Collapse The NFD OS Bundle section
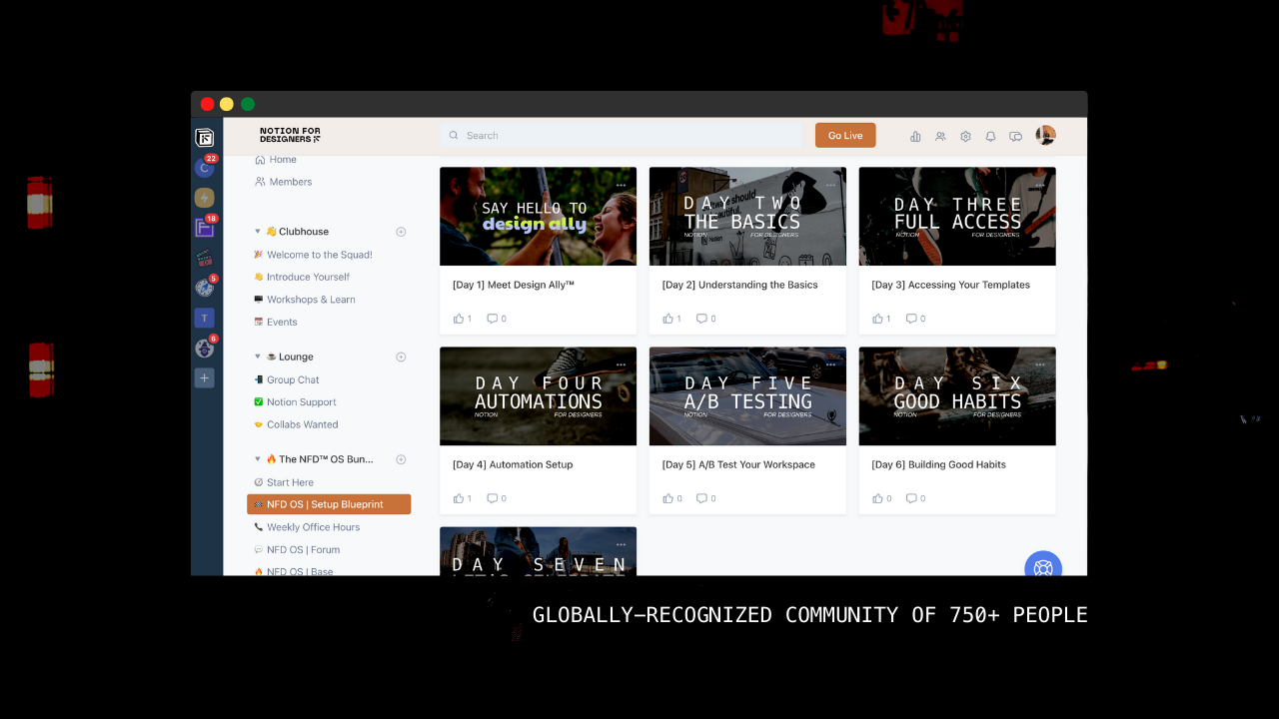This screenshot has height=719, width=1279. [x=258, y=459]
